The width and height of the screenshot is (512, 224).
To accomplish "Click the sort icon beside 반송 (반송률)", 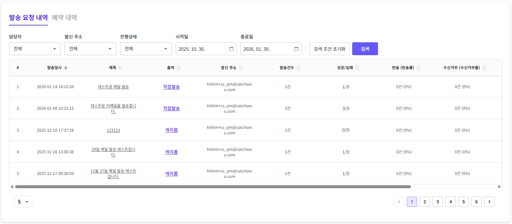I will click(x=418, y=68).
